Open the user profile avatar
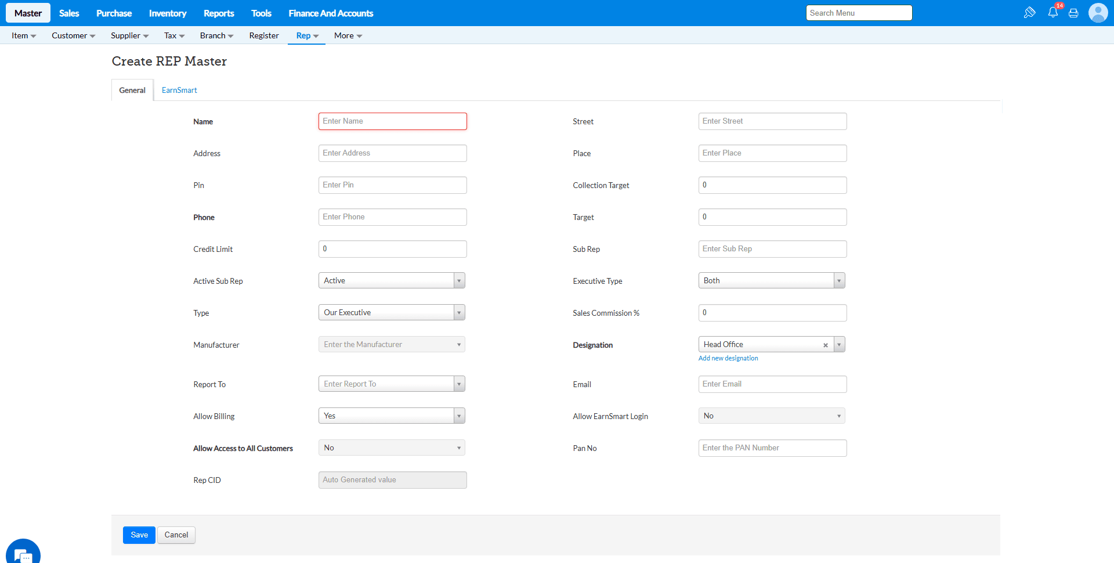Image resolution: width=1114 pixels, height=563 pixels. (1098, 13)
